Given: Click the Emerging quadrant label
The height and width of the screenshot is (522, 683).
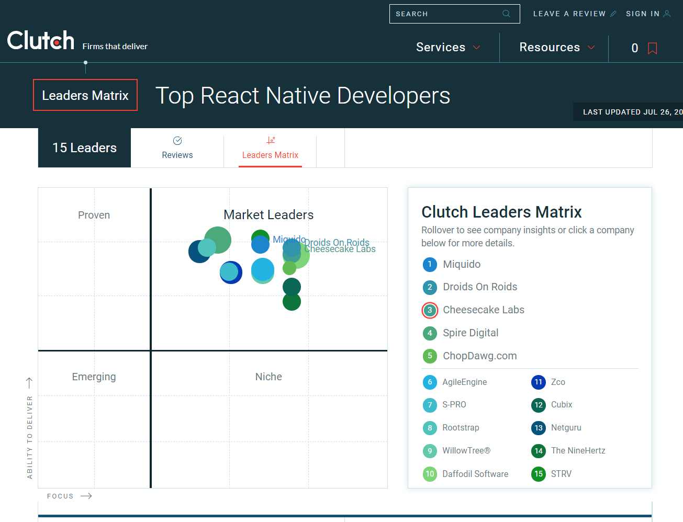Looking at the screenshot, I should [94, 377].
